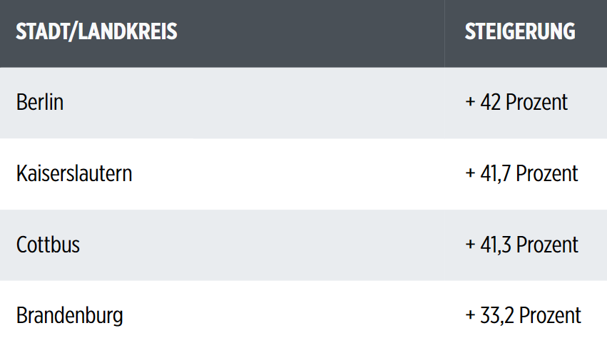Screen dimensions: 607x348
Task: Click the plus sign in Kaiserslautern row
Action: 470,173
